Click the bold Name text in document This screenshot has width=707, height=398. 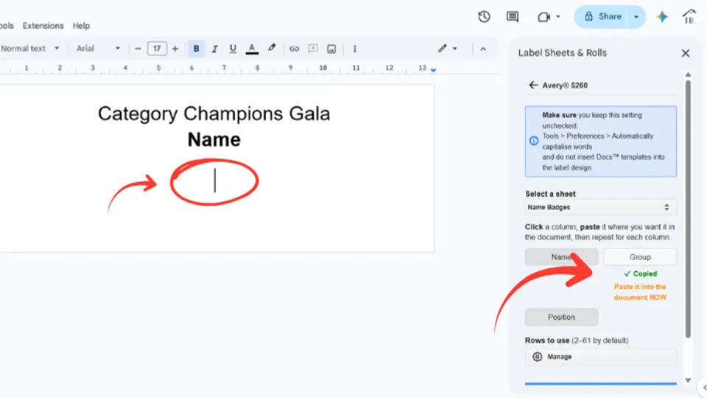tap(214, 139)
